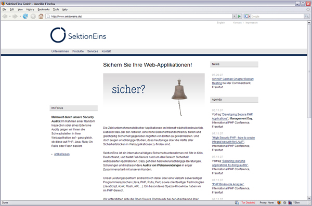Viewport: 312px width, 206px height.
Task: Open the View menu
Action: pyautogui.click(x=20, y=9)
